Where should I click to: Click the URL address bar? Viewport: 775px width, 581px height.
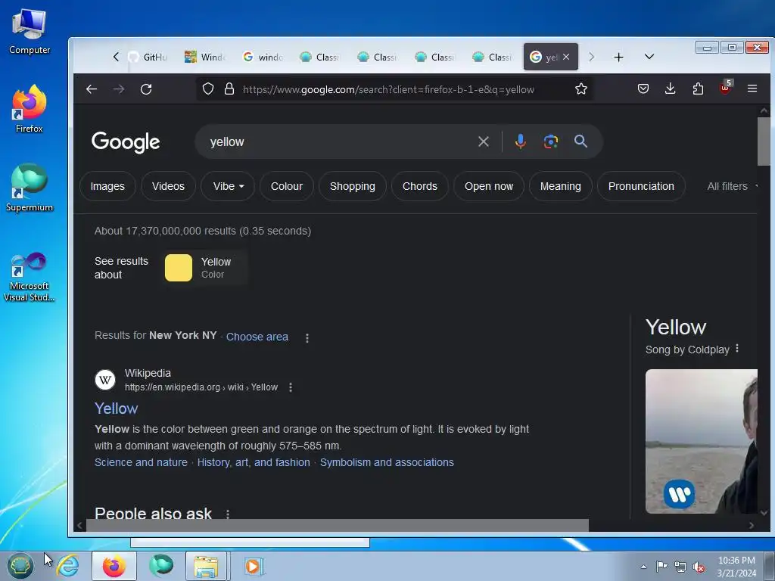[x=388, y=89]
